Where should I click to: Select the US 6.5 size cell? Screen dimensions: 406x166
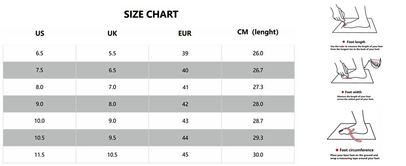[40, 53]
